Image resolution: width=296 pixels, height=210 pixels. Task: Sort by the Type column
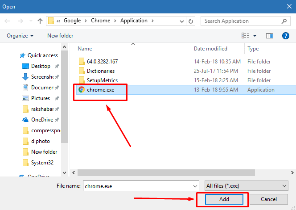253,49
